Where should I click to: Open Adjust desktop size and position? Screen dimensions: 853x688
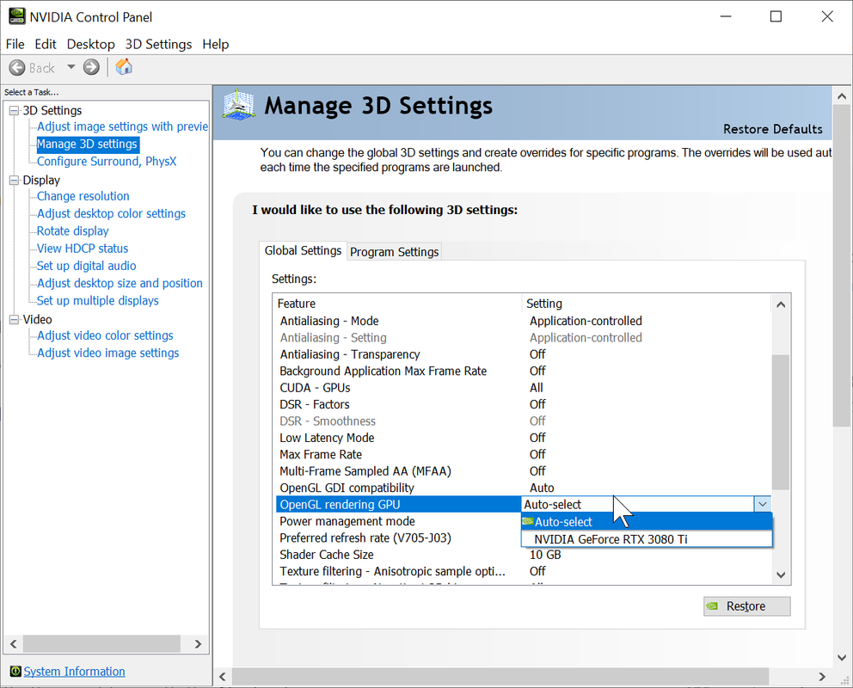(120, 283)
